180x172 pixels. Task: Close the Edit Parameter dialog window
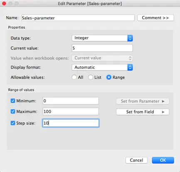click(x=4, y=3)
